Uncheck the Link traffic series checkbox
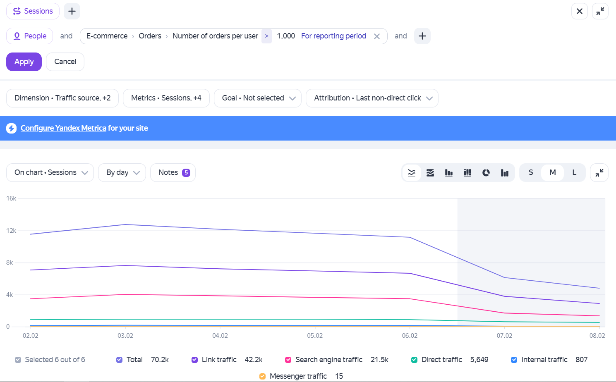616x382 pixels. 194,360
